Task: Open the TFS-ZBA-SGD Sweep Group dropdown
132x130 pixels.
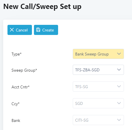Action: [98, 70]
